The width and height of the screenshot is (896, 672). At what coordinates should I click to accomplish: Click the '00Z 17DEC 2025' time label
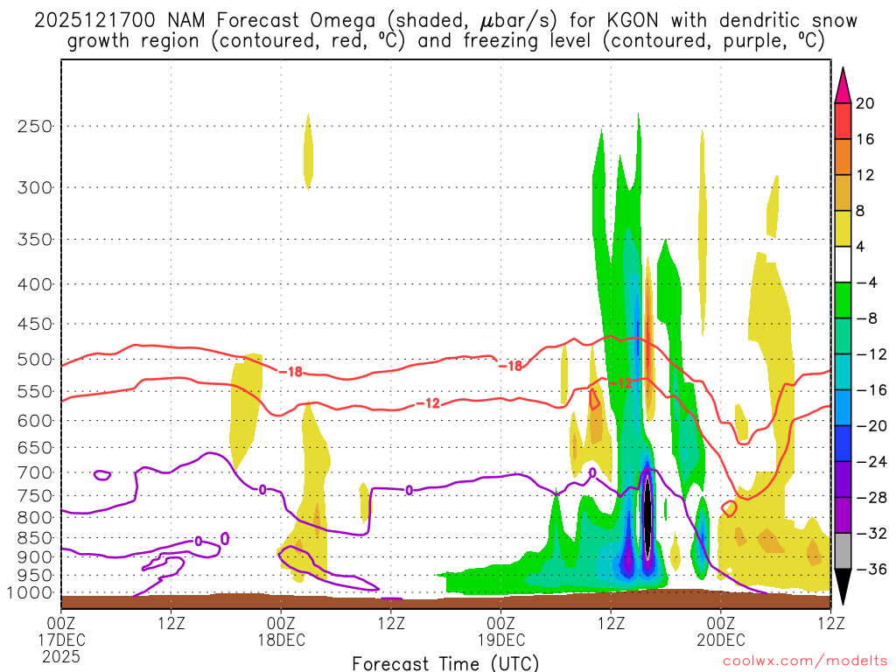61,639
